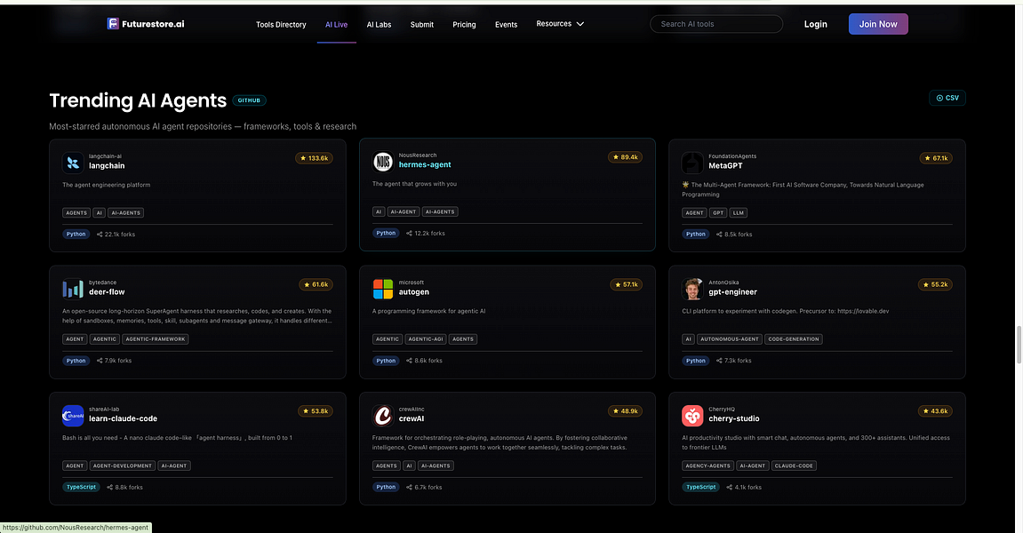Image resolution: width=1023 pixels, height=533 pixels.
Task: Click the shareAI-lab learn-claude-code avatar
Action: point(72,415)
